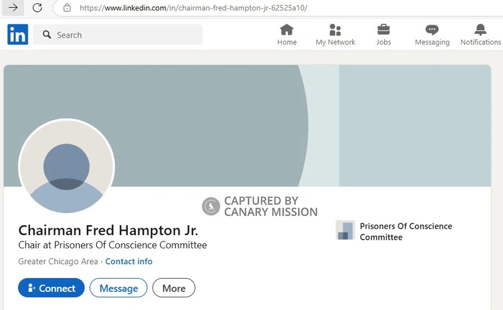This screenshot has height=310, width=503.
Task: Click the profile name Chairman Fred Hampton Jr.
Action: coord(108,230)
